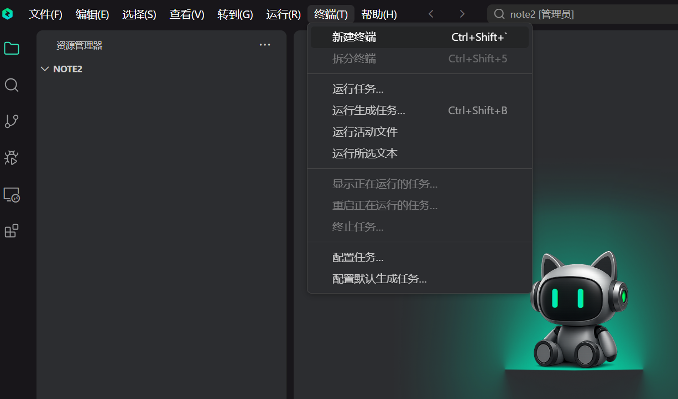Open the 运行(R) menu
The image size is (678, 399).
(x=284, y=14)
